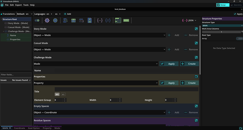Click the Name field type icon in tree

click(8, 35)
